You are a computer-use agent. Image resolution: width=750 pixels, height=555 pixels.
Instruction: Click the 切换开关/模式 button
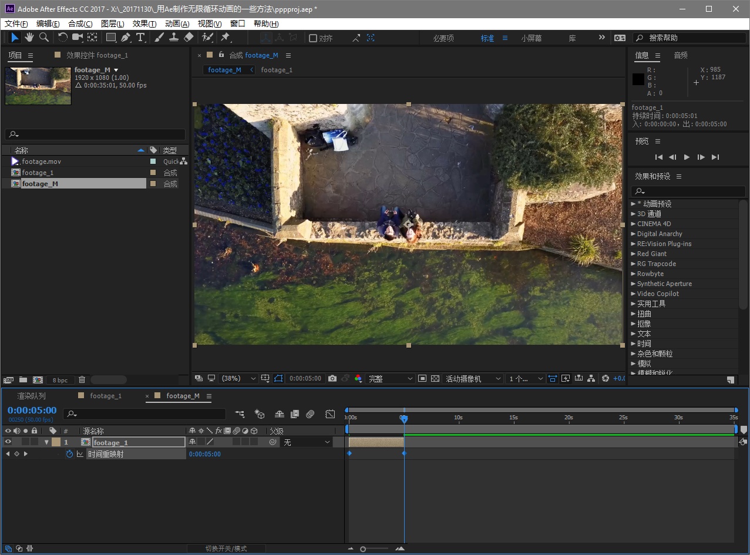[226, 549]
